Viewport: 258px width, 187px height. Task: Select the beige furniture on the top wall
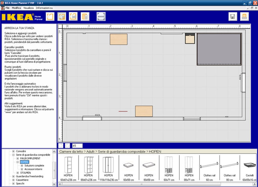point(119,39)
